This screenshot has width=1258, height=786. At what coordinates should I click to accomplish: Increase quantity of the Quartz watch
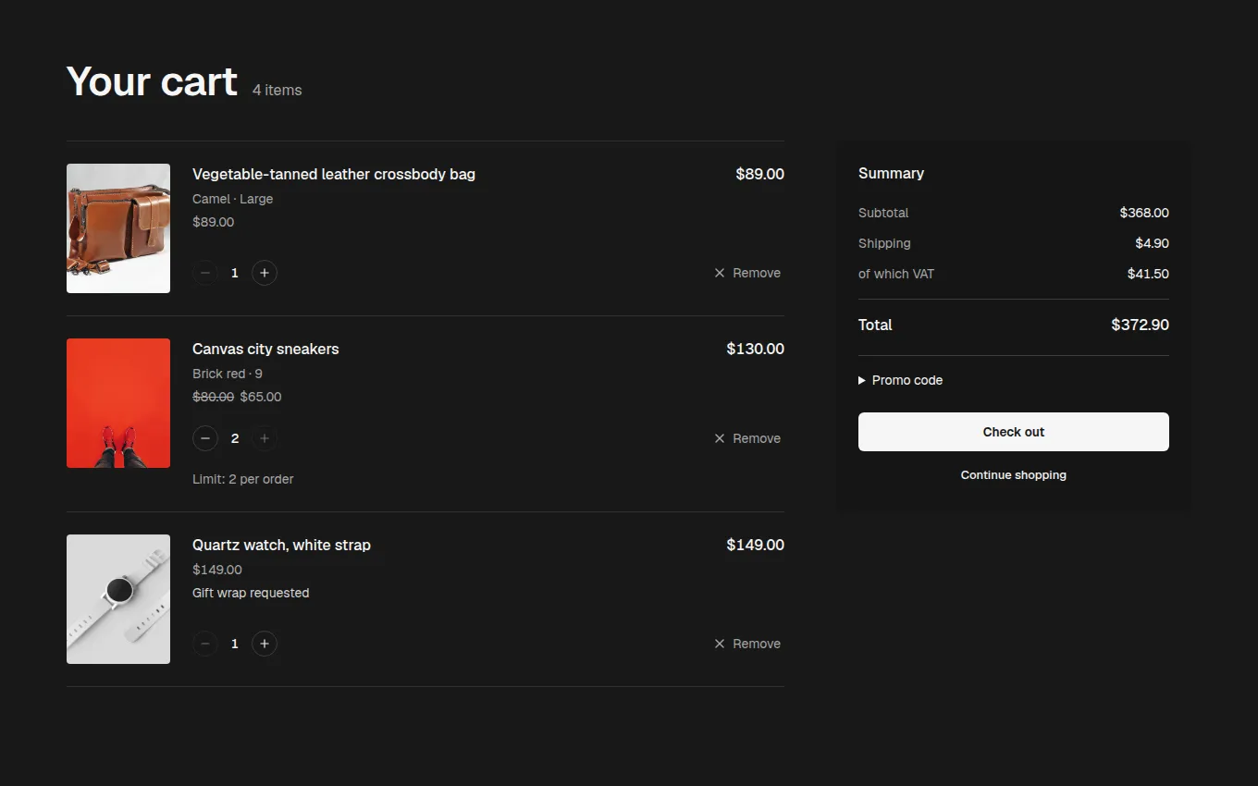click(265, 644)
